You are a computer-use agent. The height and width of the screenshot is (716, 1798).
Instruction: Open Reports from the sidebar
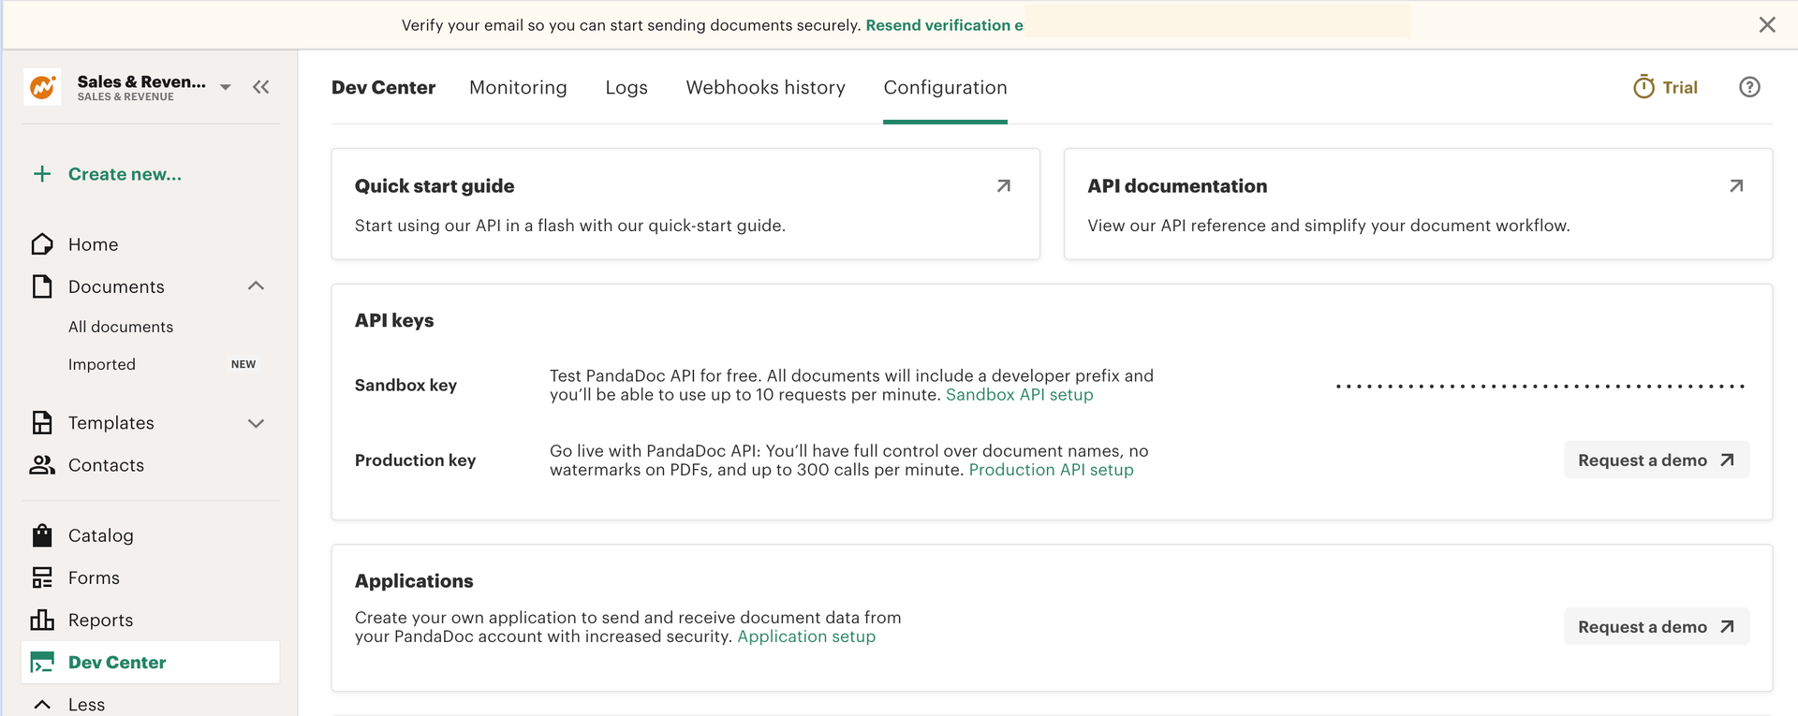pyautogui.click(x=100, y=620)
